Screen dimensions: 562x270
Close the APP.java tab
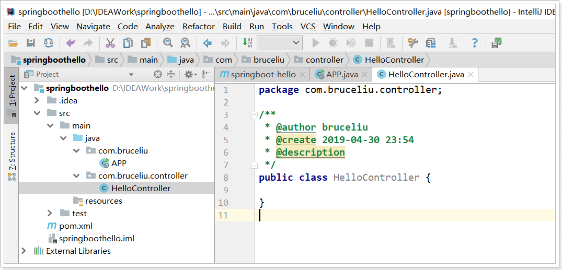coord(364,75)
